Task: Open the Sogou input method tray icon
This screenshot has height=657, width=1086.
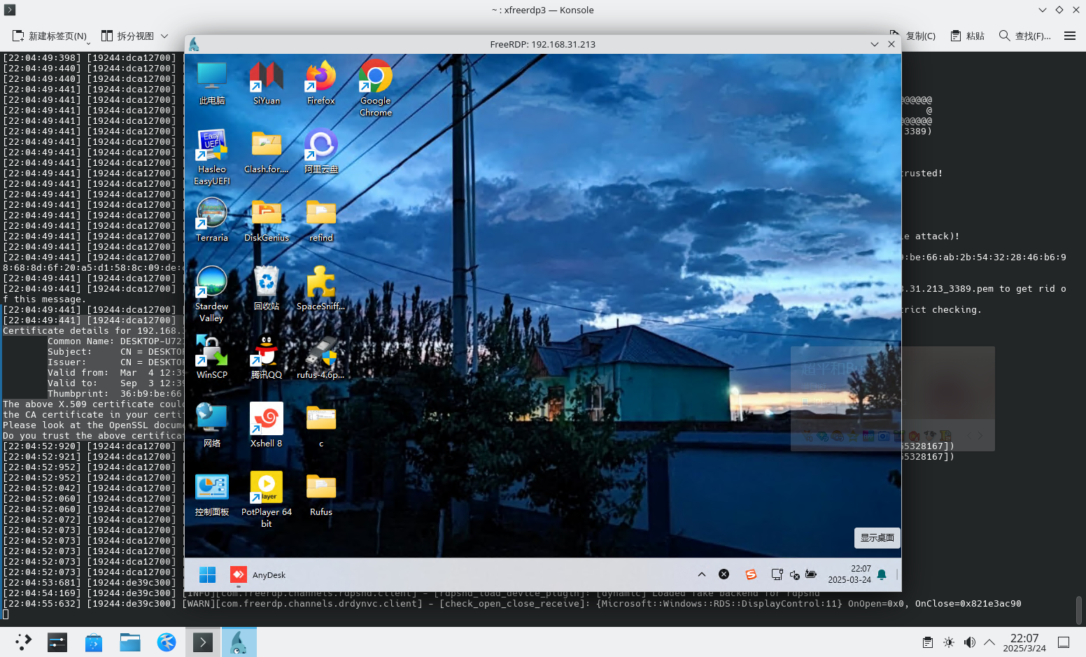Action: 751,574
